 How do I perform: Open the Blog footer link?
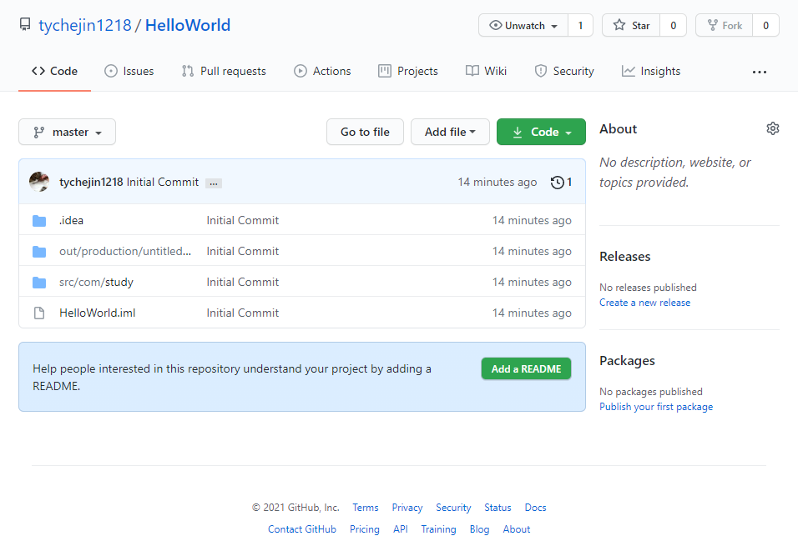tap(479, 529)
